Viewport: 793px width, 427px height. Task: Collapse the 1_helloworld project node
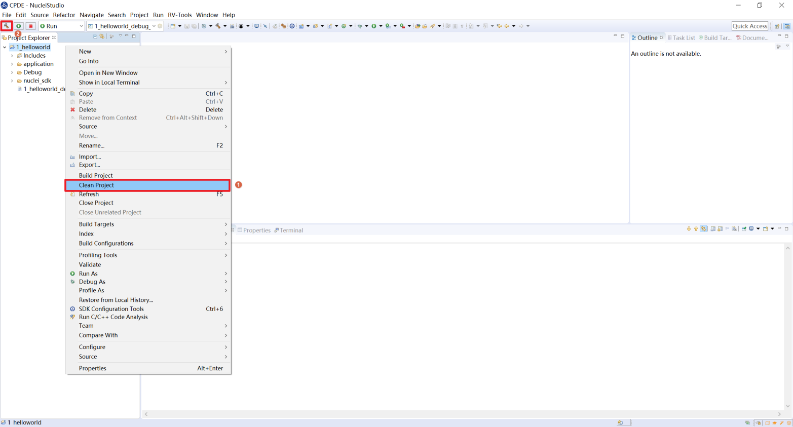[5, 47]
